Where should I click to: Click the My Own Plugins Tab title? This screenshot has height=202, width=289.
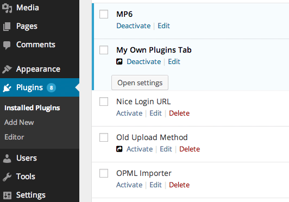[154, 50]
